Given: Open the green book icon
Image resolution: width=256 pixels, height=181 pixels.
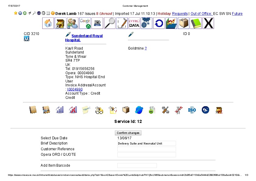Looking at the screenshot, I should coord(196,23).
